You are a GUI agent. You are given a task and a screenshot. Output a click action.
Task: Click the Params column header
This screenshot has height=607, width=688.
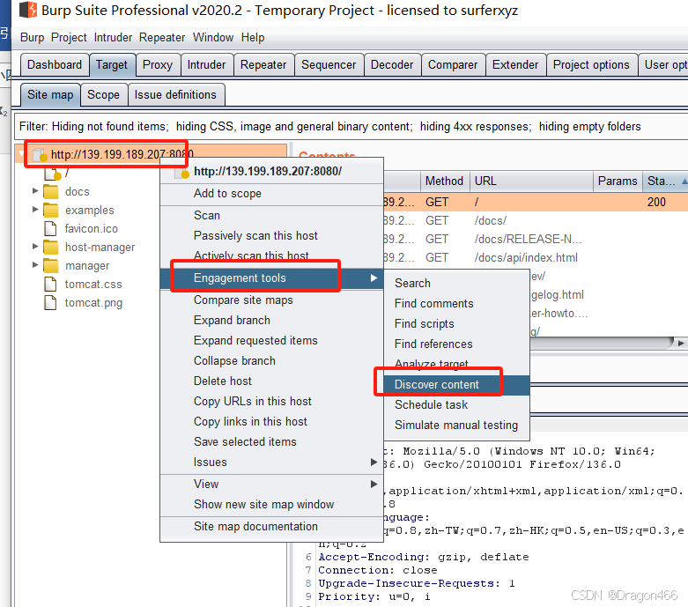tap(618, 181)
